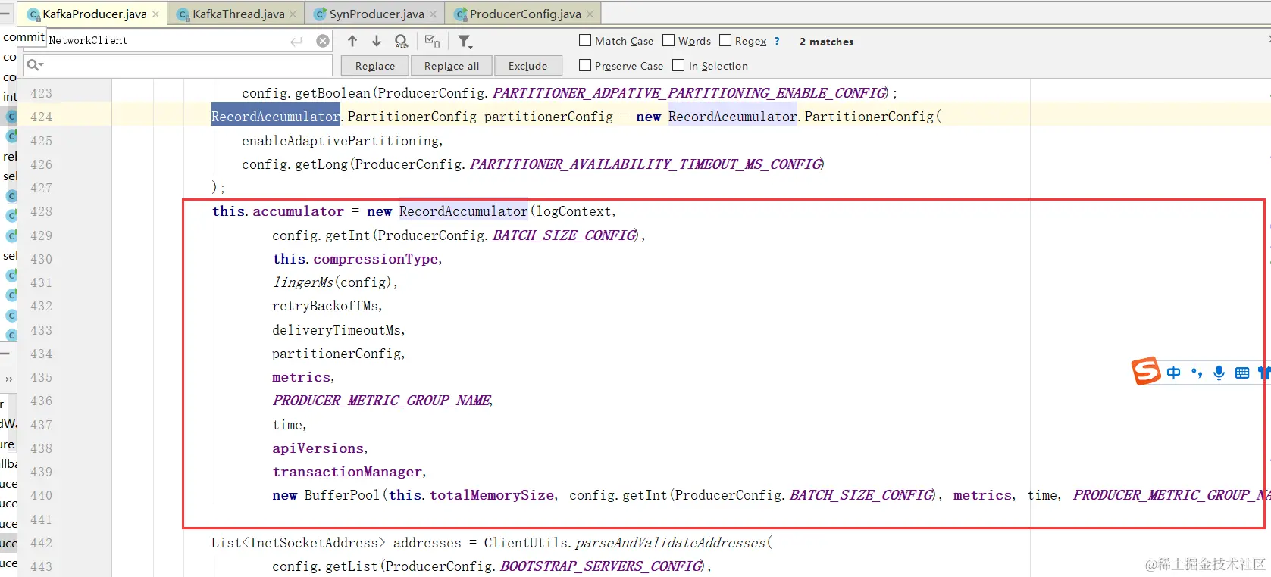The width and height of the screenshot is (1271, 577).
Task: Collapse left panel with top minus icon
Action: point(6,14)
